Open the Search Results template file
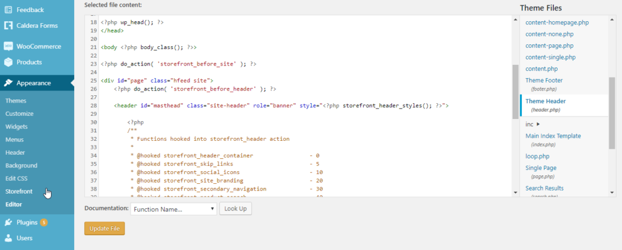The width and height of the screenshot is (622, 250). [545, 188]
